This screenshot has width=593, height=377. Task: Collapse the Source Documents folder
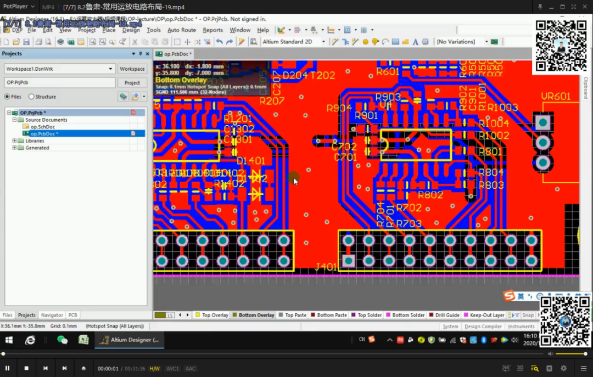click(x=14, y=120)
